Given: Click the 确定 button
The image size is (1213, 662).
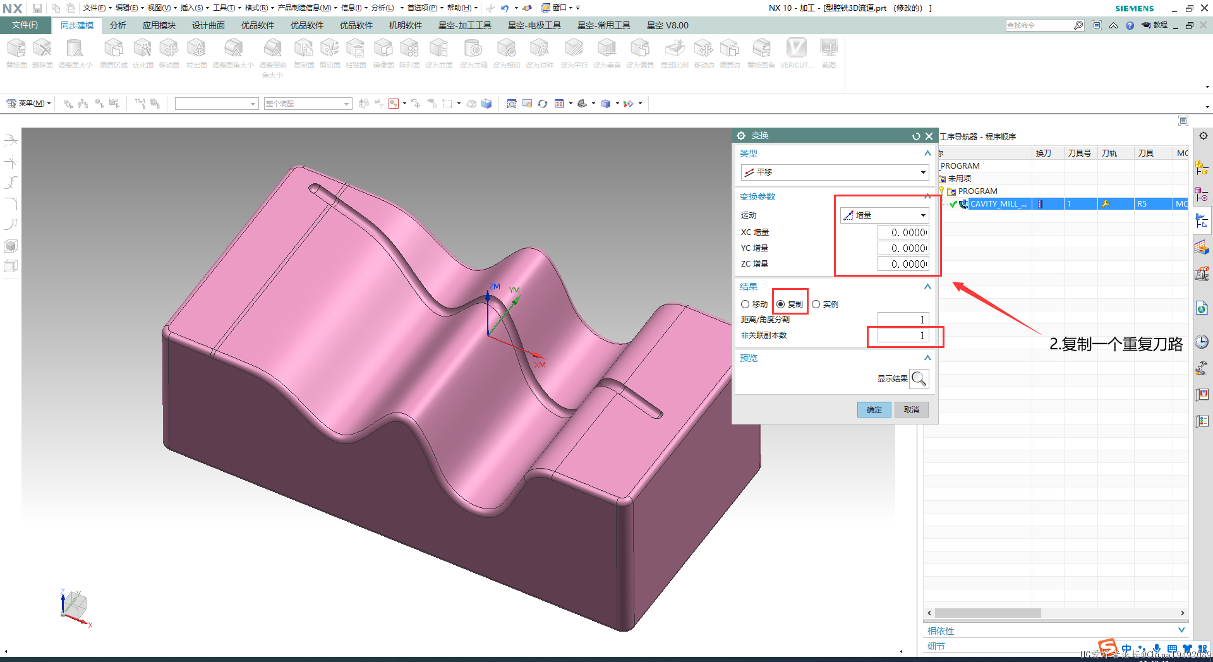Looking at the screenshot, I should (874, 410).
